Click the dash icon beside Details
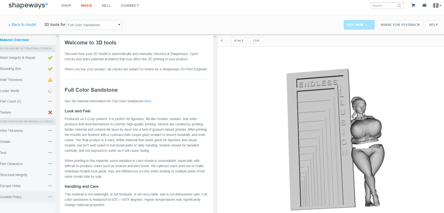The image size is (444, 213). pyautogui.click(x=50, y=142)
